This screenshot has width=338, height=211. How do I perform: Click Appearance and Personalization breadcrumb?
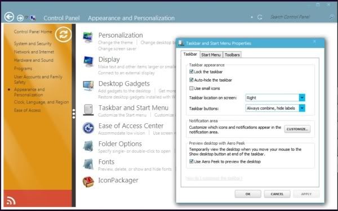131,18
